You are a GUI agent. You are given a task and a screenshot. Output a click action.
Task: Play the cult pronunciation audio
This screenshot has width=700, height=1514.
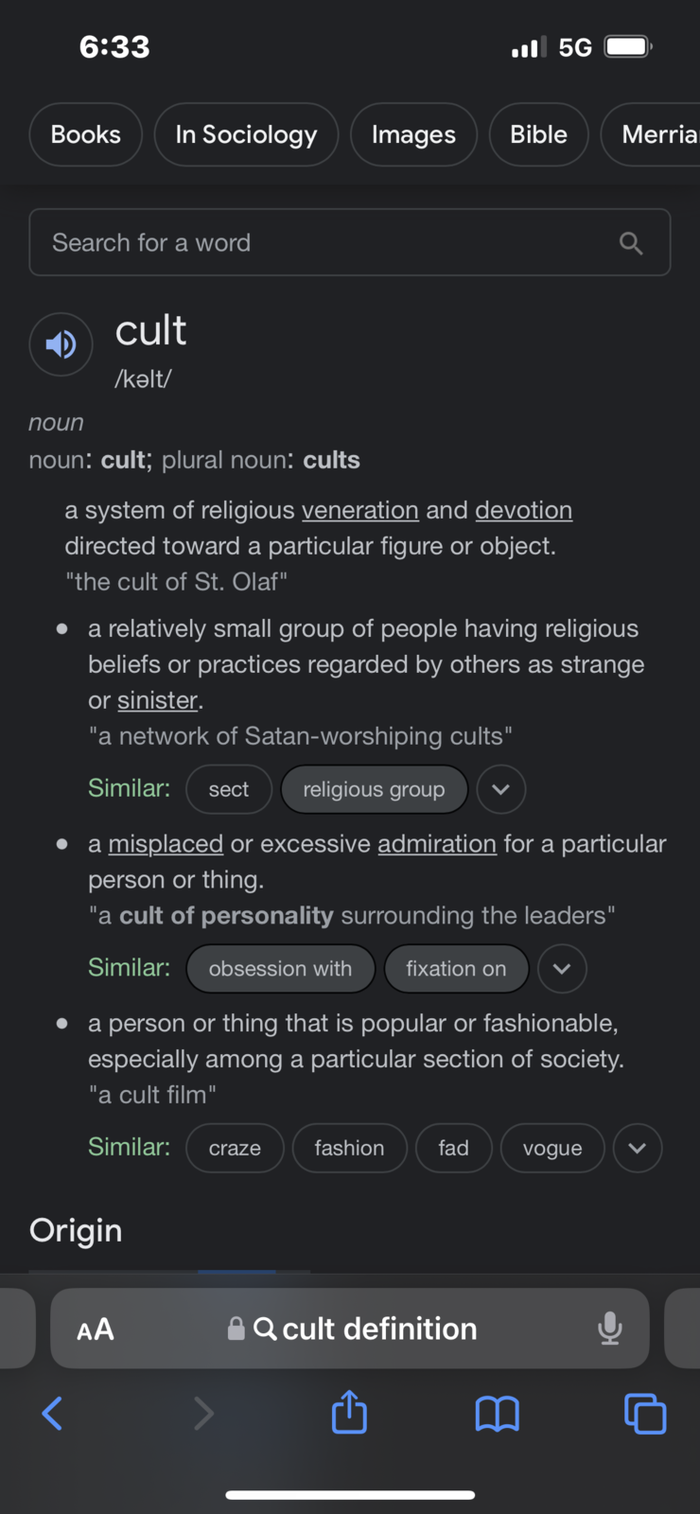click(x=61, y=344)
